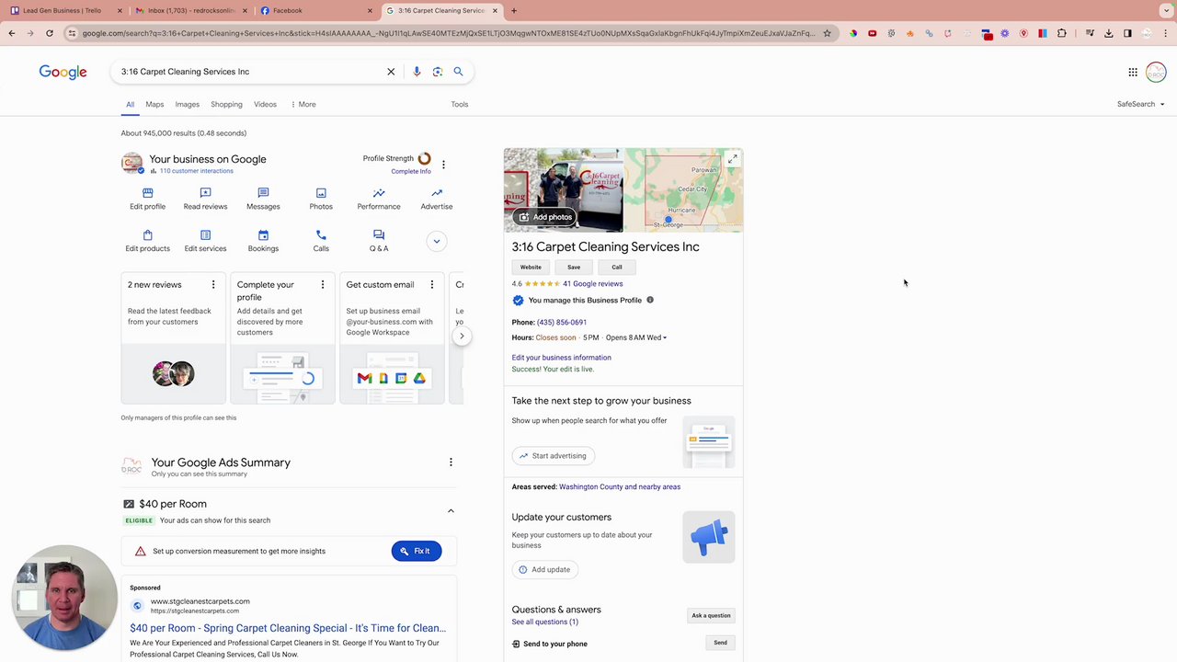This screenshot has width=1177, height=662.
Task: Open the Get custom email card menu
Action: click(x=432, y=285)
